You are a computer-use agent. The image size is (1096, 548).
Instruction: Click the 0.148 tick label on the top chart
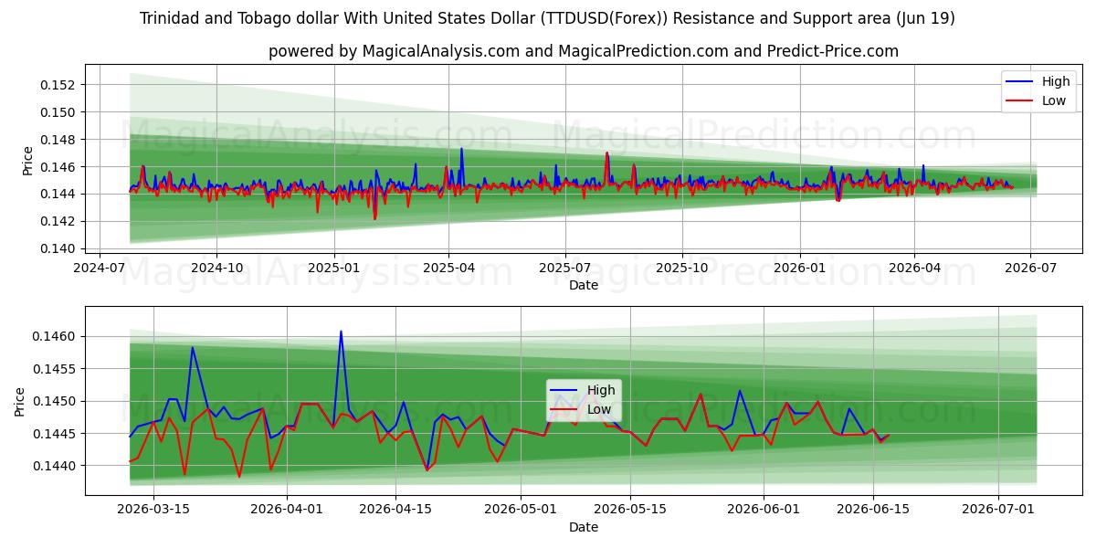[58, 140]
